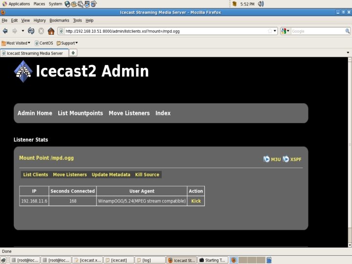Go to Admin Home
Viewport: 352px width, 264px height.
pos(35,113)
